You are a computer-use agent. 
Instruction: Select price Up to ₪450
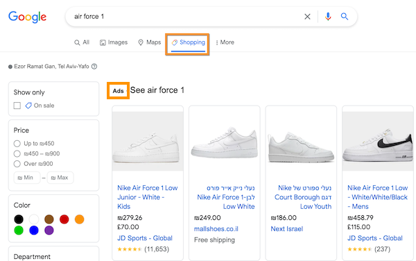pos(17,144)
